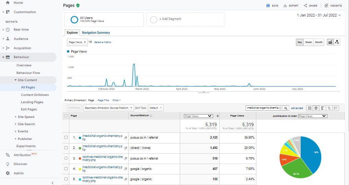Select the pivot table view icon
This screenshot has width=349, height=185.
[x=336, y=108]
